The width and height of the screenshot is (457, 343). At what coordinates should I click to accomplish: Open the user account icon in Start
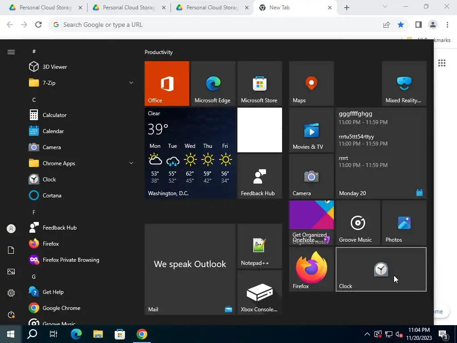tap(11, 229)
